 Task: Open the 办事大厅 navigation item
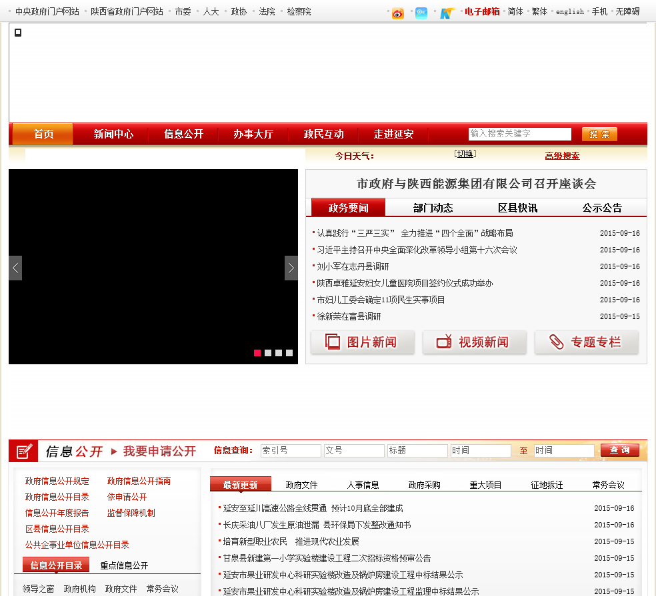[x=253, y=134]
